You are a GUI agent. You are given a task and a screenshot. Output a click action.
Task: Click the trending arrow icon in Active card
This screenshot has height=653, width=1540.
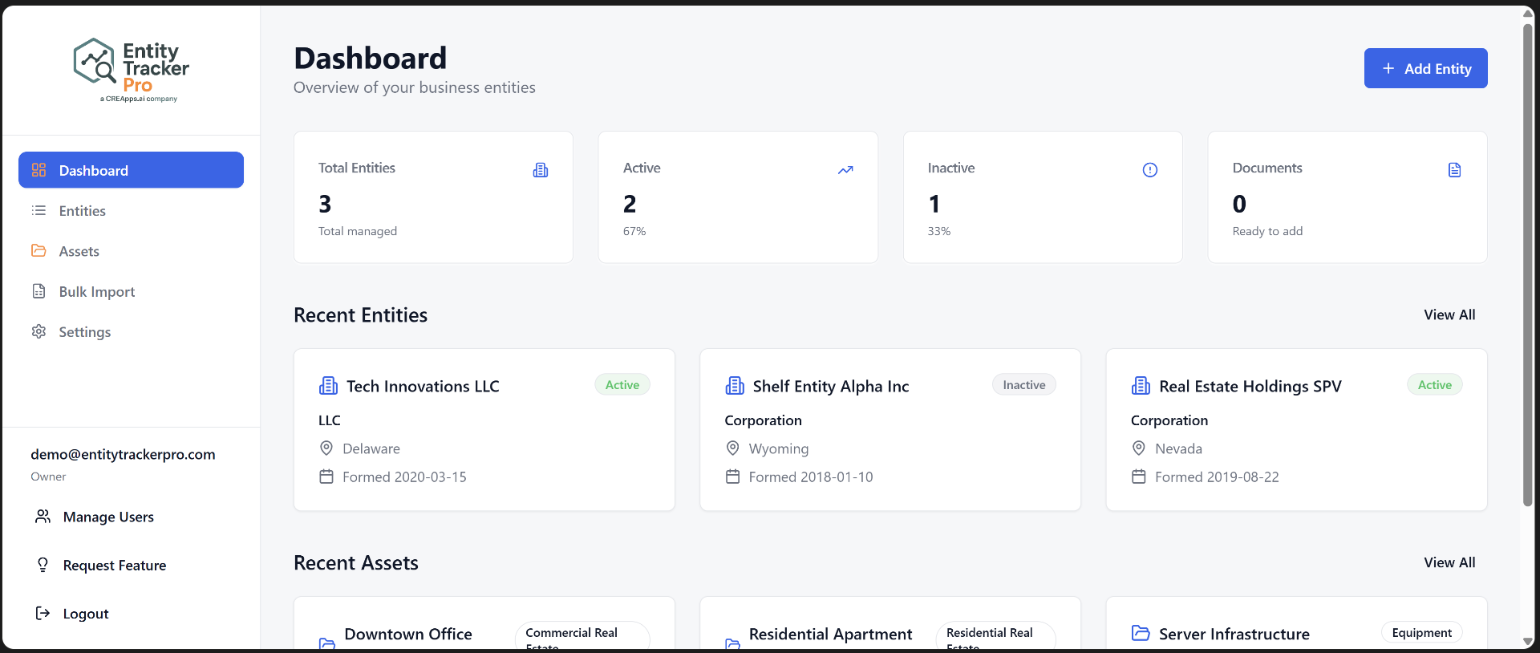point(845,170)
